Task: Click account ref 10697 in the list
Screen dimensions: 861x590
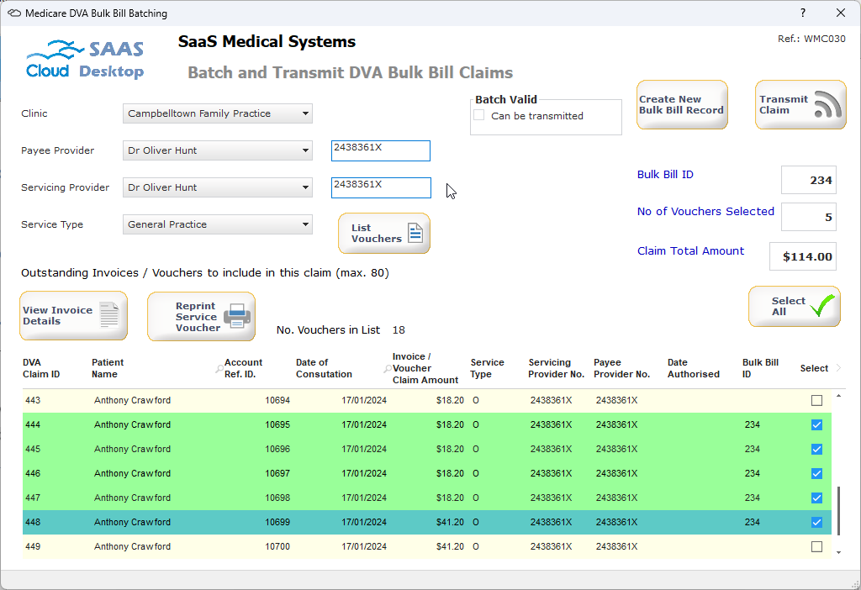Action: [277, 474]
